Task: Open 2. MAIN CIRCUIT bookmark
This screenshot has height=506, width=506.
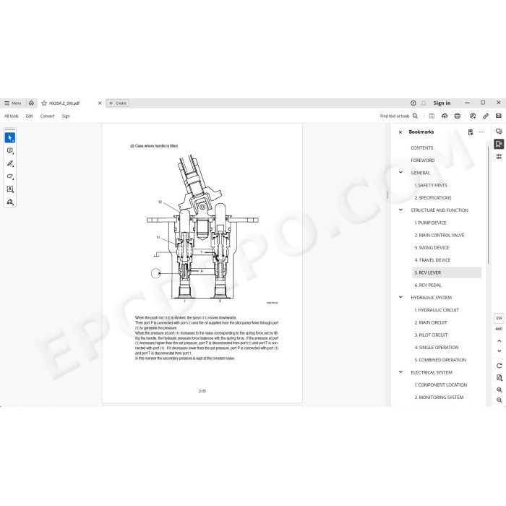Action: point(431,322)
